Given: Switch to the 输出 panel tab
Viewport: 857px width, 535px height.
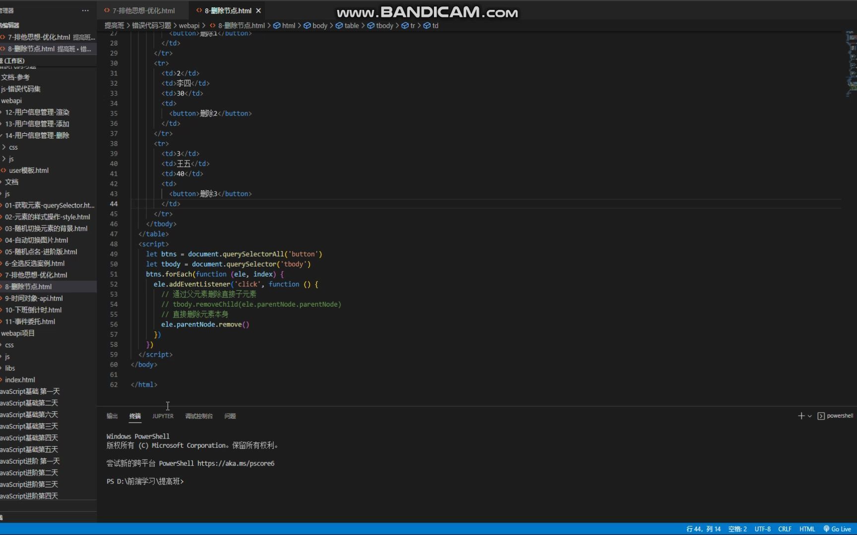Looking at the screenshot, I should click(x=112, y=416).
